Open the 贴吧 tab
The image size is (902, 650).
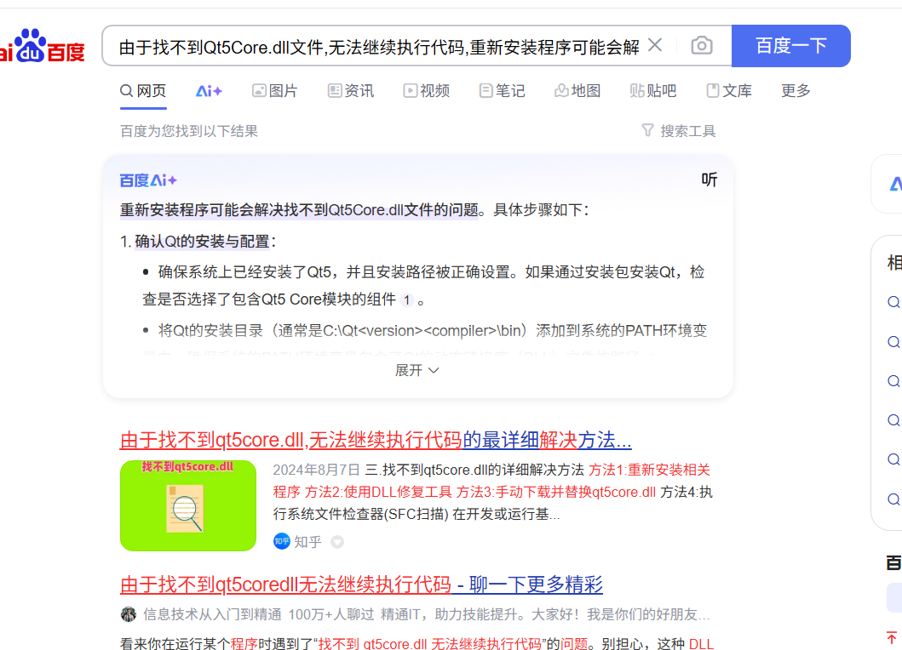coord(653,91)
